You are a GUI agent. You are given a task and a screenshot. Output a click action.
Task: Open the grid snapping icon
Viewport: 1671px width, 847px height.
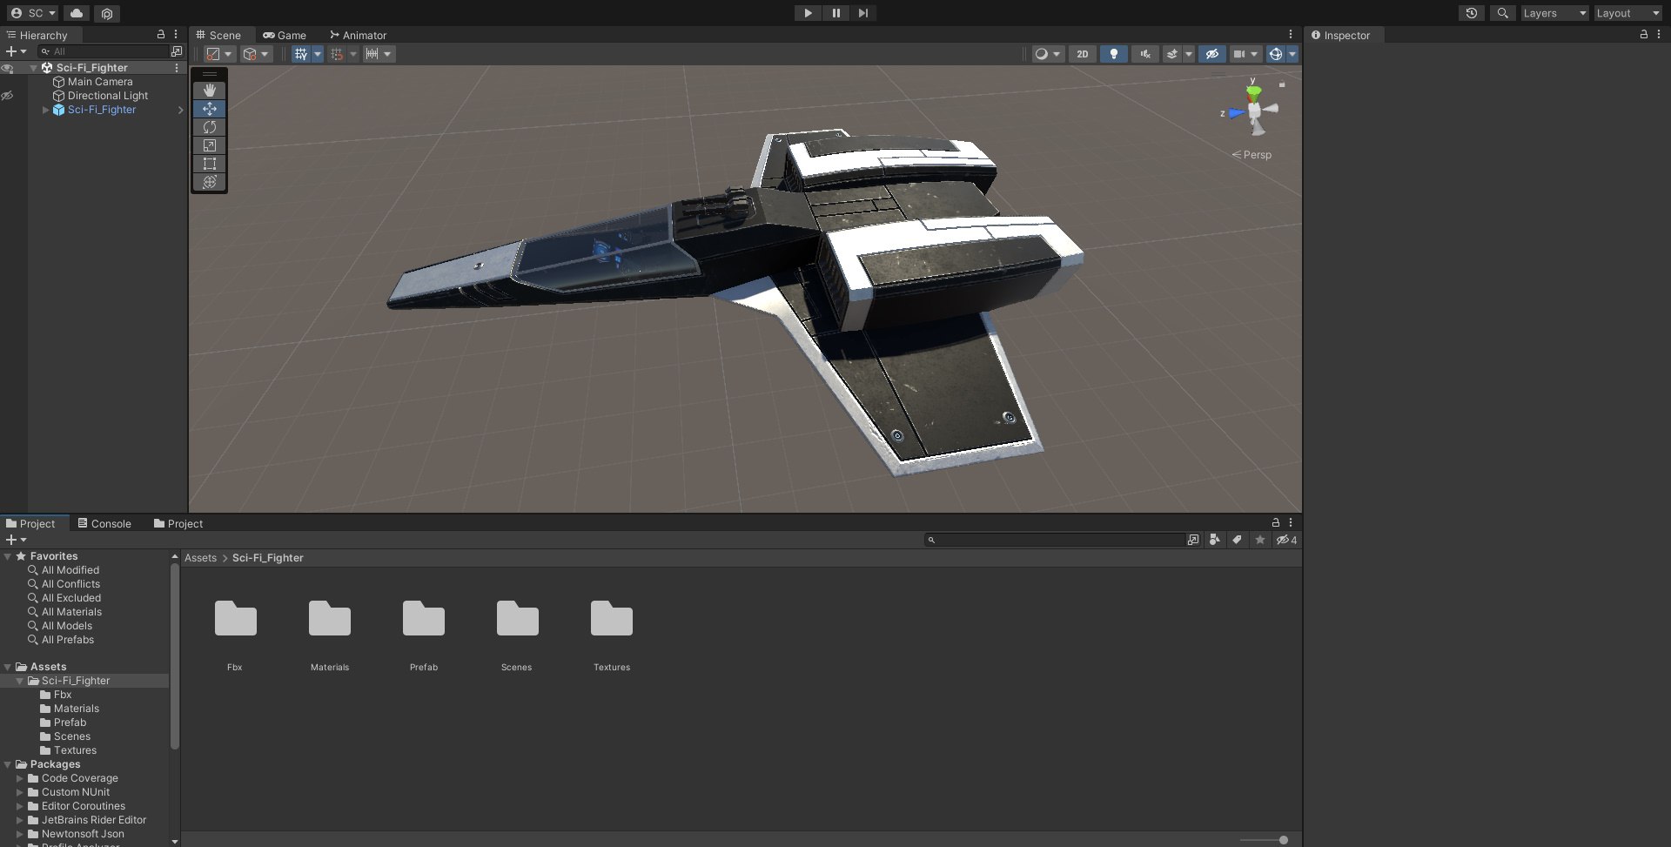[337, 54]
